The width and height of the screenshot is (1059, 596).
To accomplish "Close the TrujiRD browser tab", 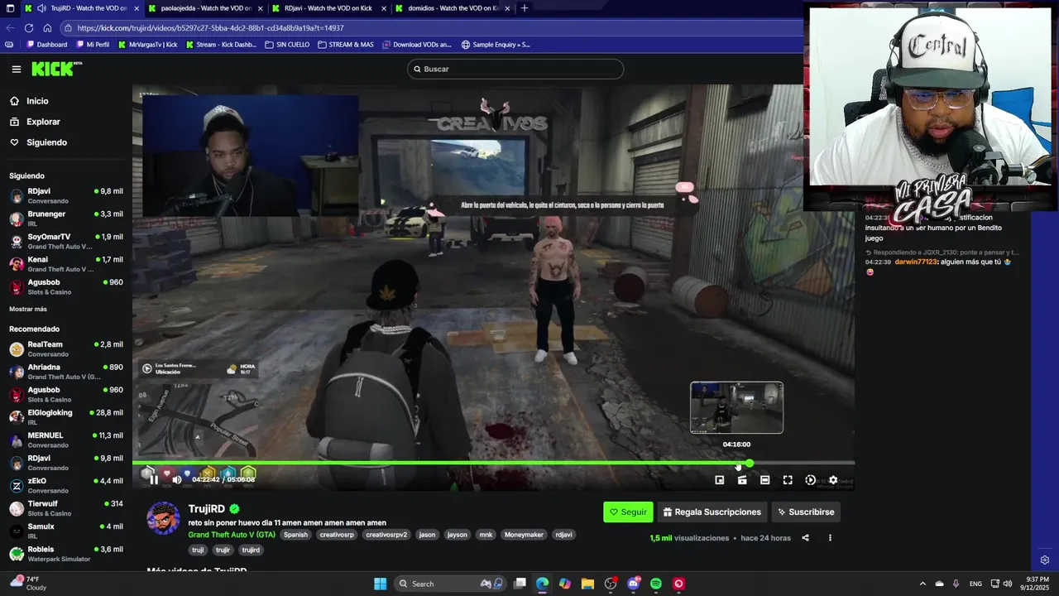I will click(136, 8).
